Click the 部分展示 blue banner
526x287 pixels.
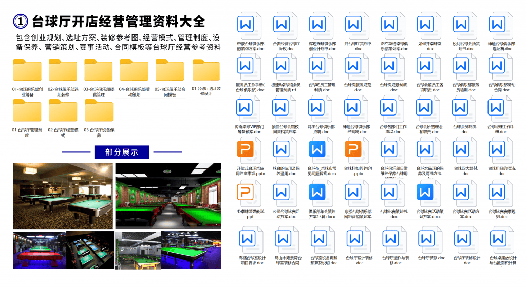click(121, 152)
